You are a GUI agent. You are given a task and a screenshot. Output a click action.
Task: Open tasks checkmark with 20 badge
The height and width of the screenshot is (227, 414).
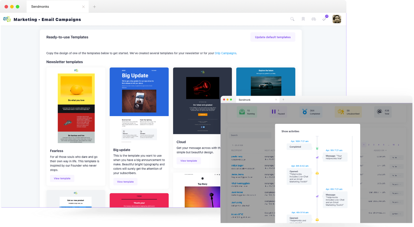325,19
